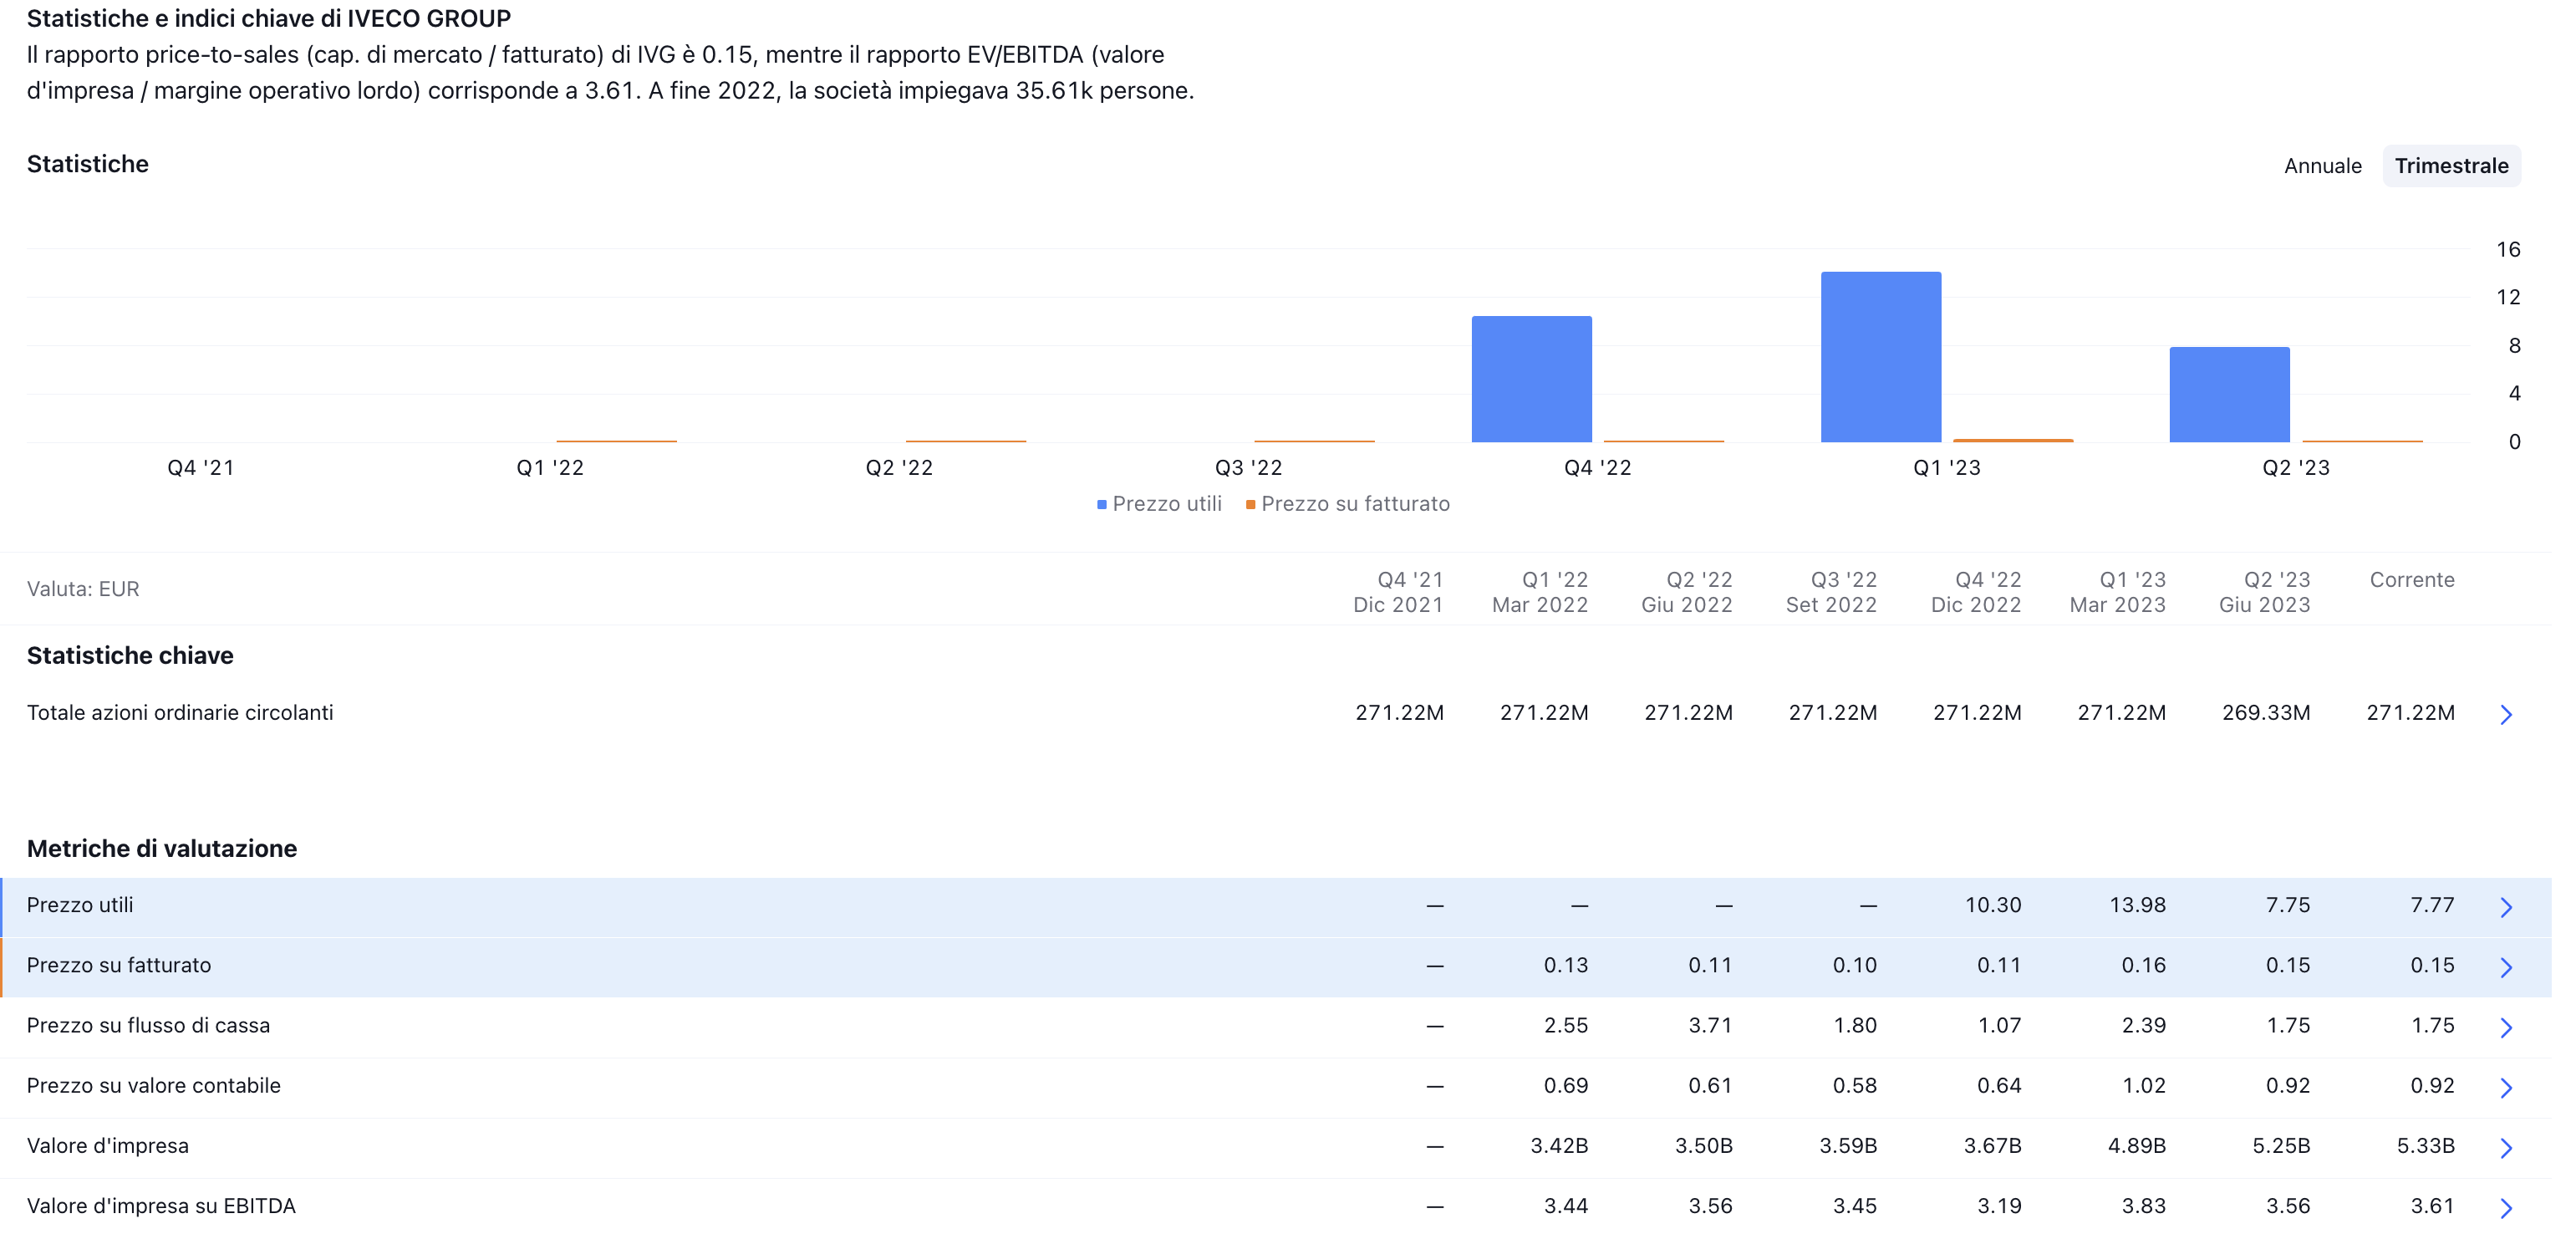Image resolution: width=2576 pixels, height=1234 pixels.
Task: Click the Q2 '22 Giu 2022 column header
Action: [x=1687, y=592]
